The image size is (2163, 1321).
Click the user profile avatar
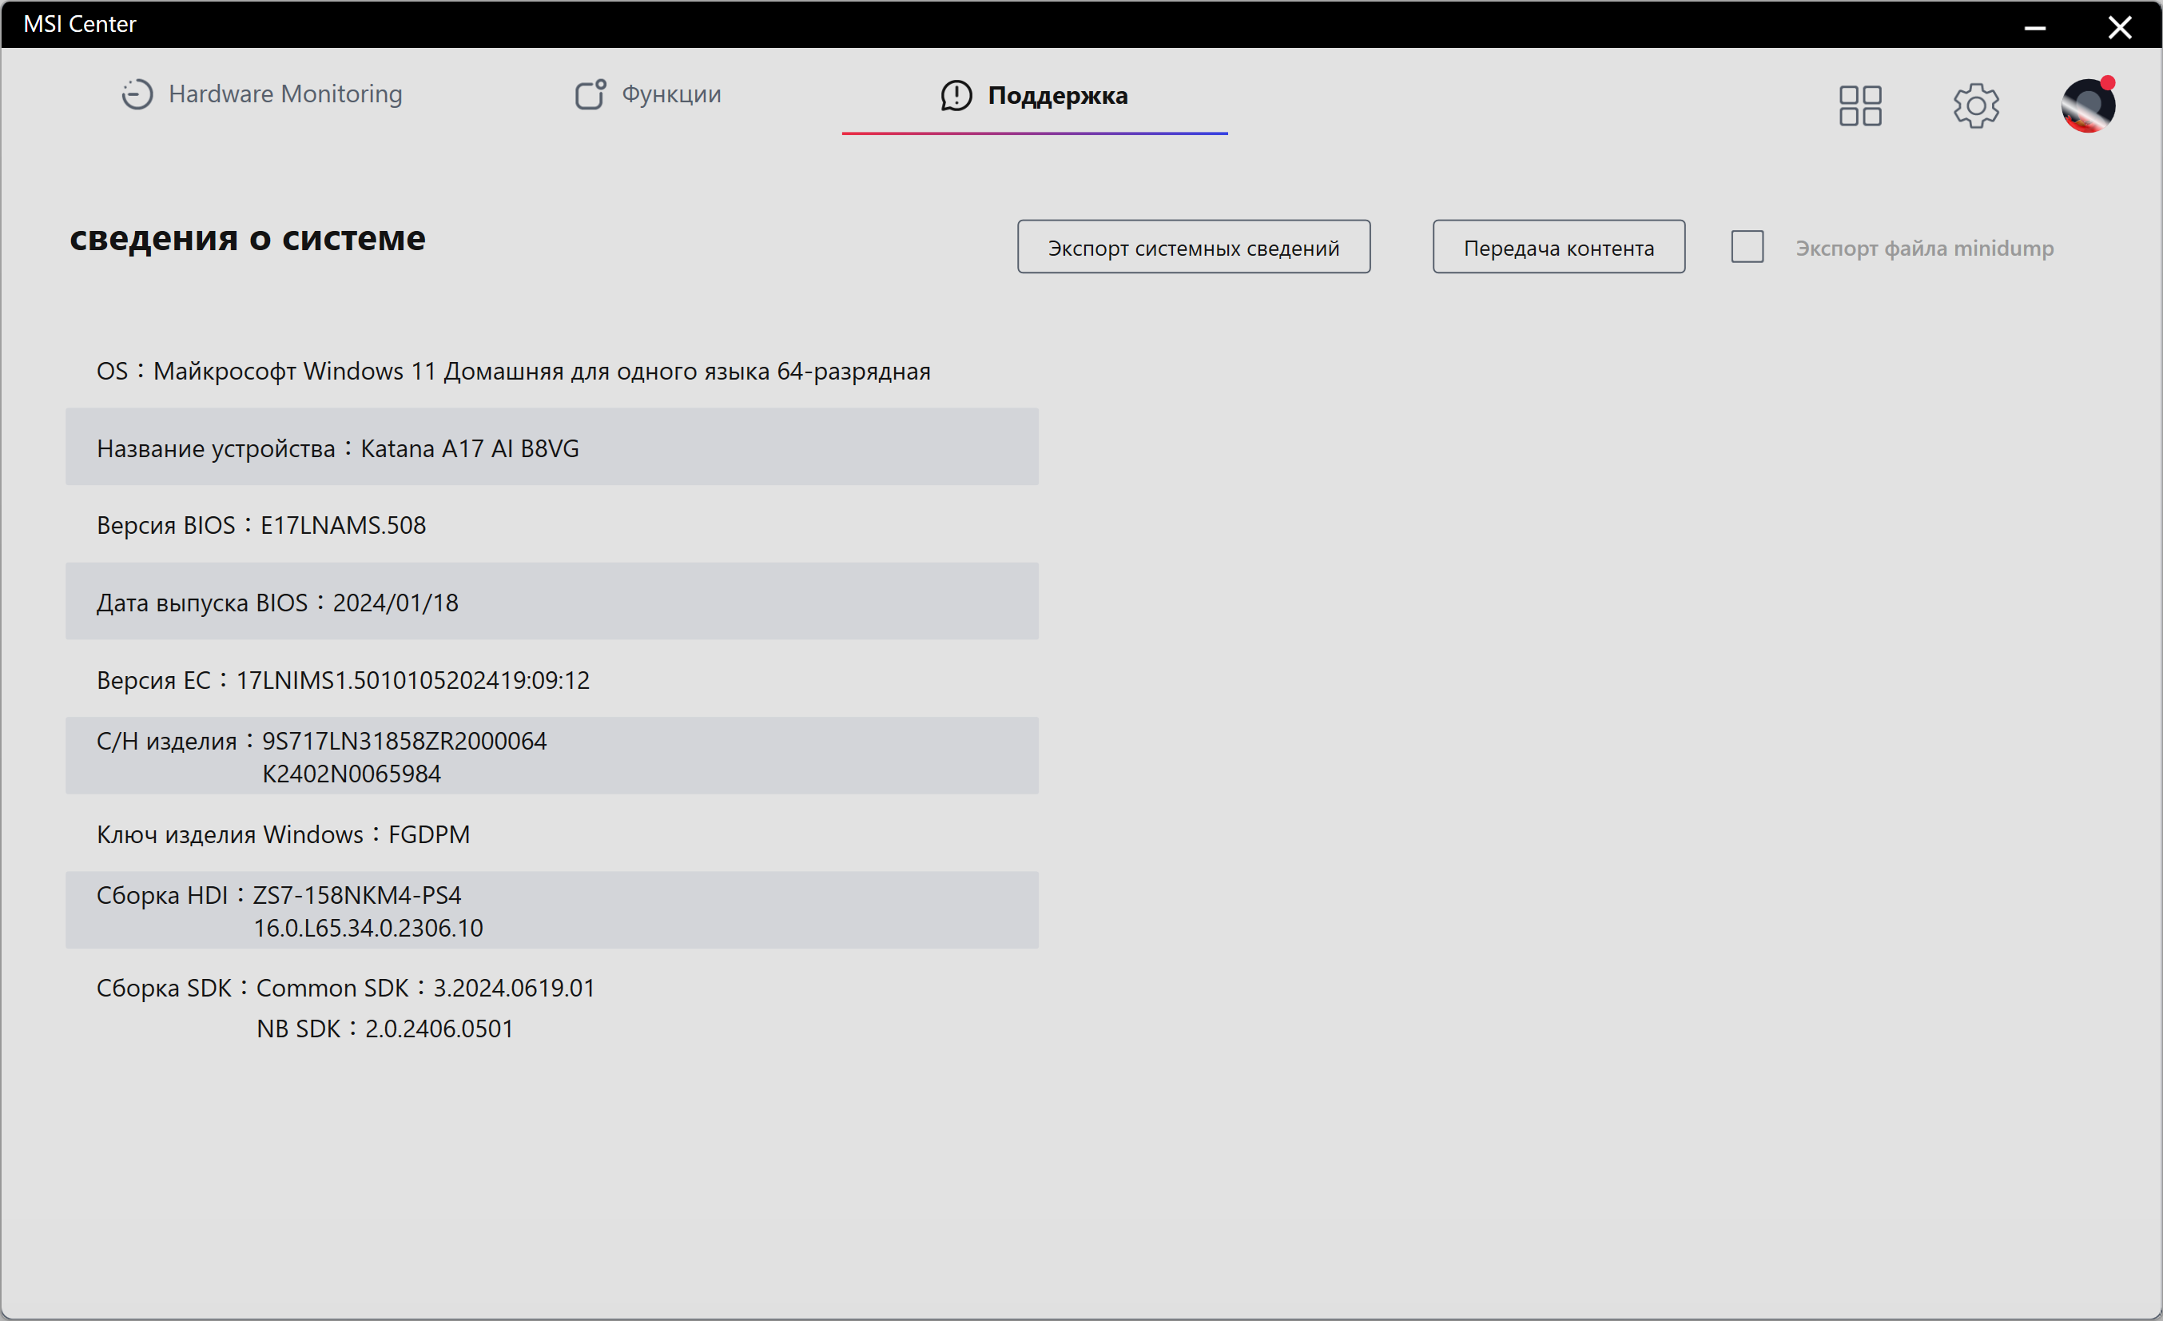point(2088,106)
